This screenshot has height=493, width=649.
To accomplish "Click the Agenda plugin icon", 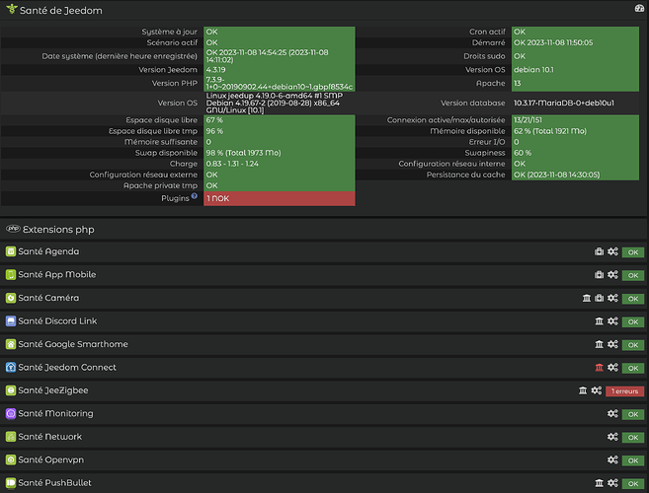I will (x=11, y=251).
